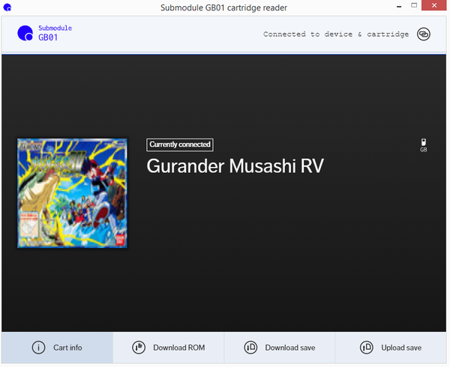Screen dimensions: 450x367
Task: Click the Gurander Musashi RV title
Action: point(235,166)
